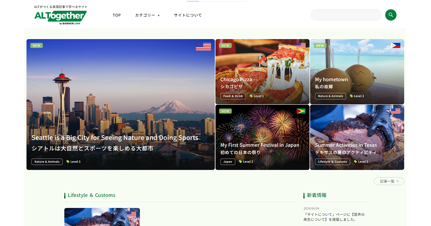431x226 pixels.
Task: Open My hometown article title
Action: pyautogui.click(x=332, y=79)
